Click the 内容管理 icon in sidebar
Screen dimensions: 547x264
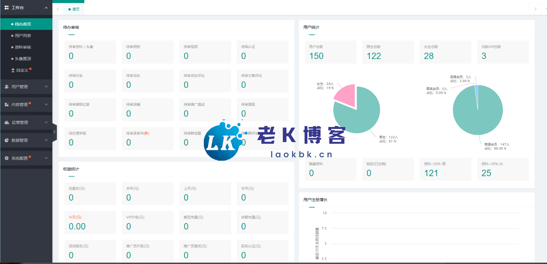7,105
